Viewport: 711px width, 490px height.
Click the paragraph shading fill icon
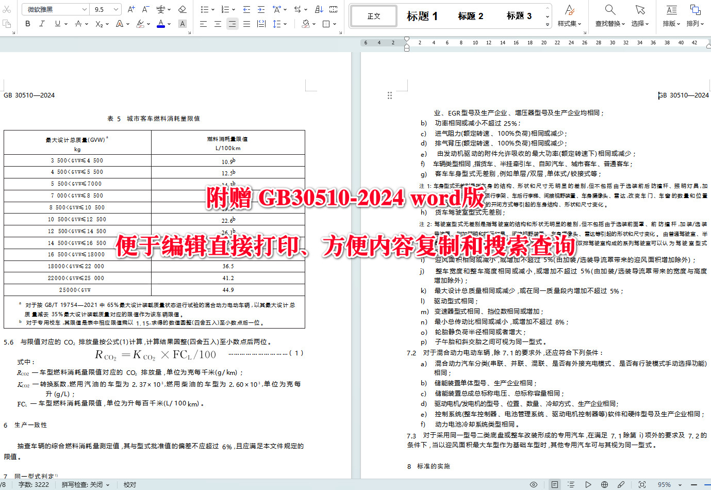(306, 24)
